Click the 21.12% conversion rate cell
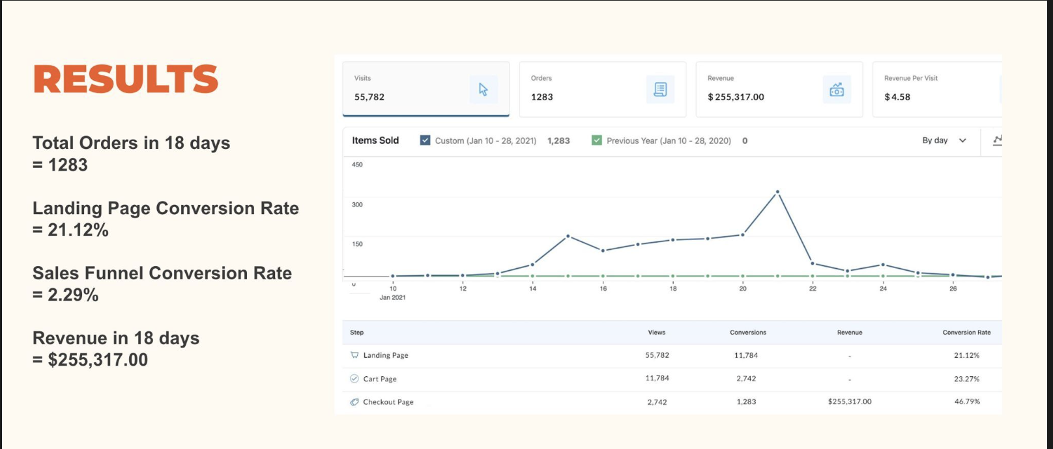The image size is (1053, 449). coord(967,355)
